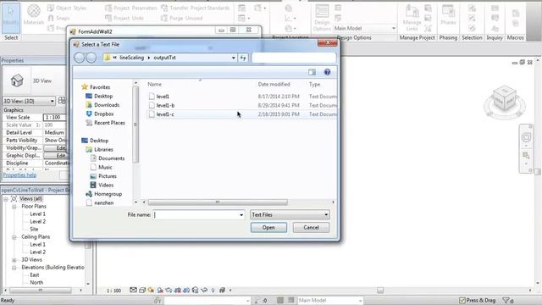
Task: Expand the Macros panel
Action: (516, 37)
